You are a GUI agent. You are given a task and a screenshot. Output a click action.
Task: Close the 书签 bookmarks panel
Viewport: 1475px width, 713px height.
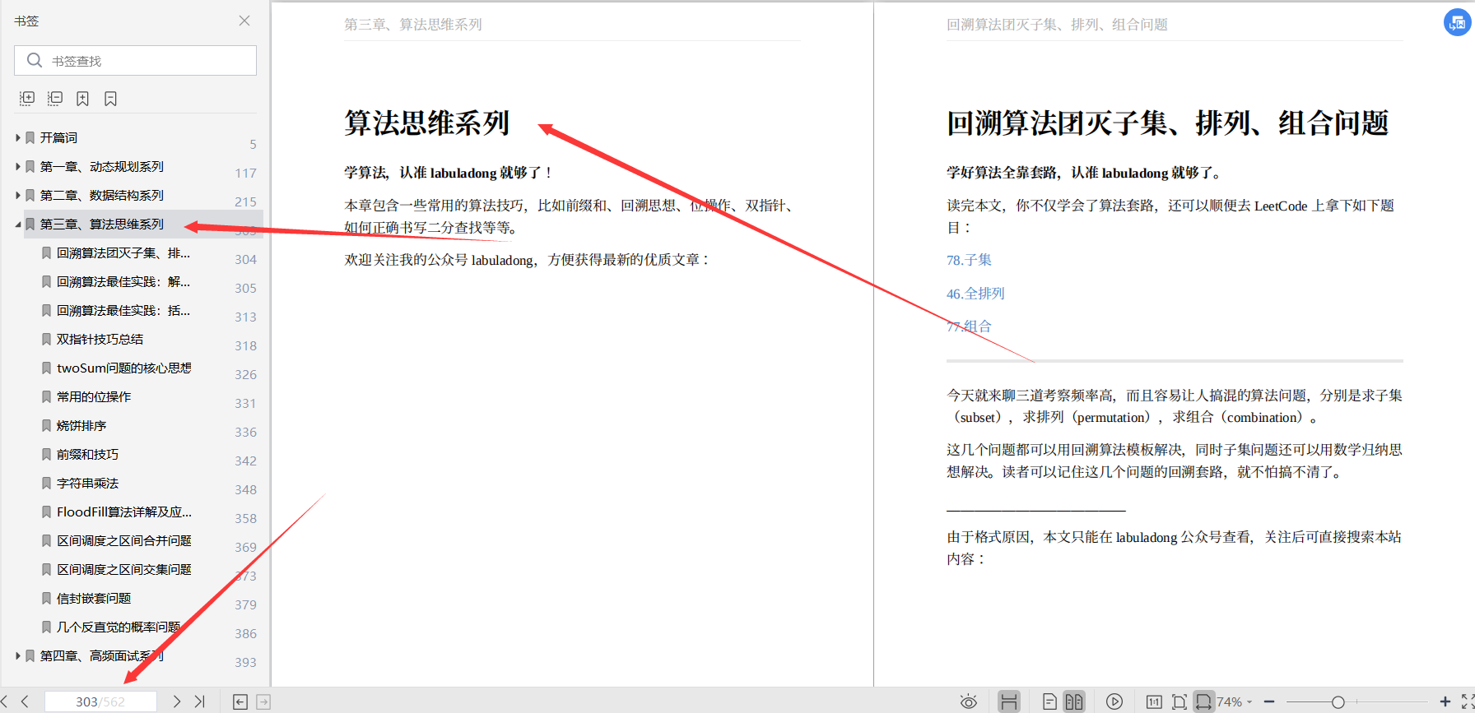[x=244, y=21]
